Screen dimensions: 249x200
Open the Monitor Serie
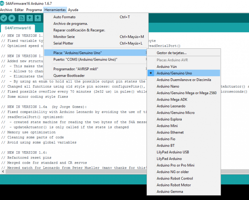[x=64, y=37]
